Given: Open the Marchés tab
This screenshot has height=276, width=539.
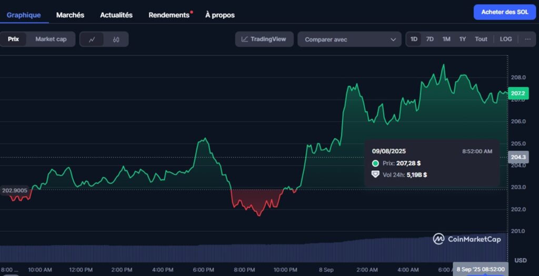Looking at the screenshot, I should pyautogui.click(x=70, y=15).
